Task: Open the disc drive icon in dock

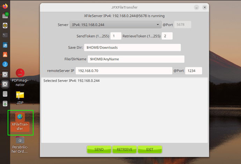Action: (x=5, y=94)
